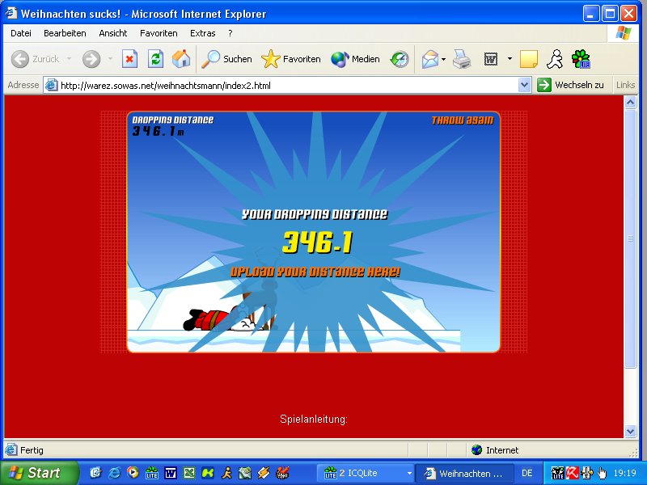Click the forward navigation arrow
647x485 pixels.
coord(91,59)
